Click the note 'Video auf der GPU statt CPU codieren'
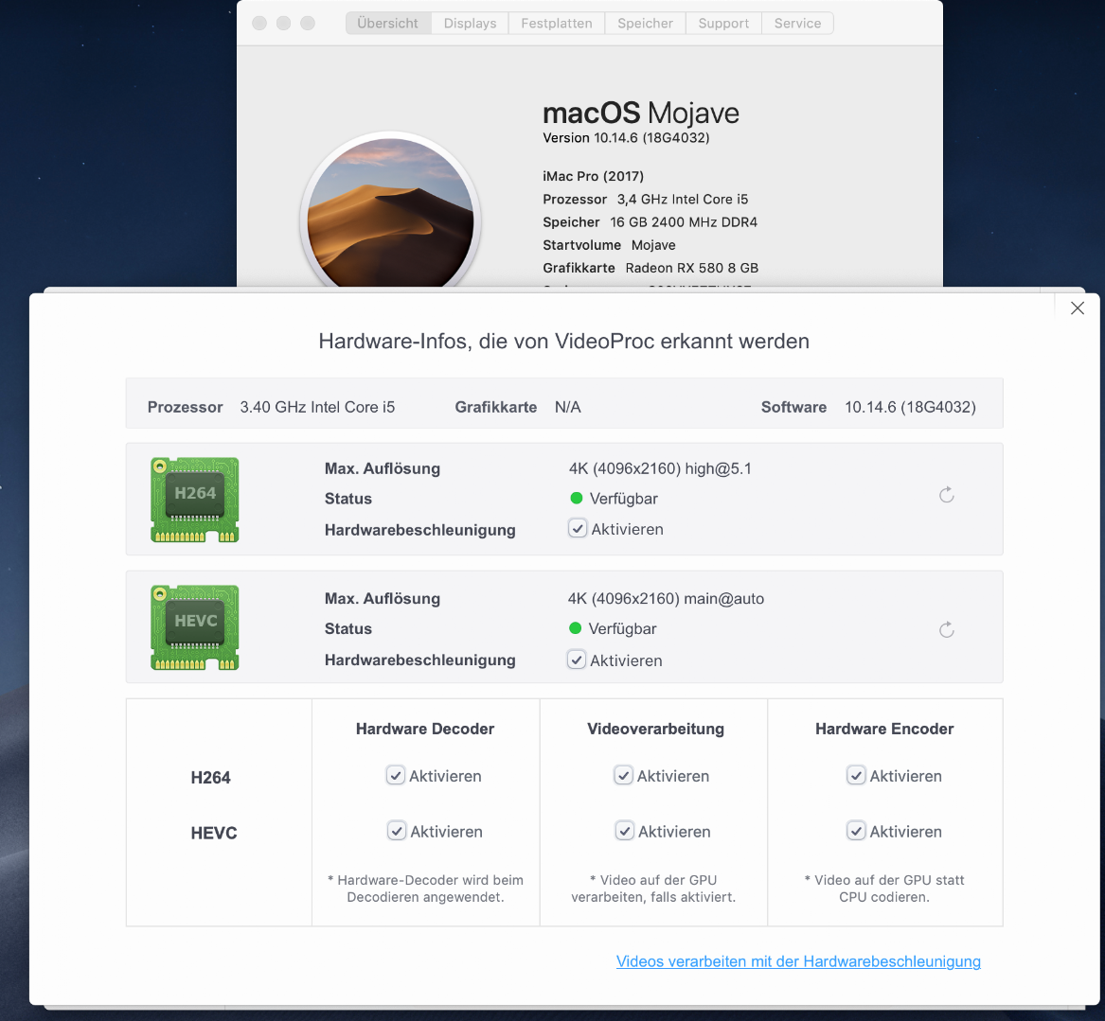 [x=884, y=889]
